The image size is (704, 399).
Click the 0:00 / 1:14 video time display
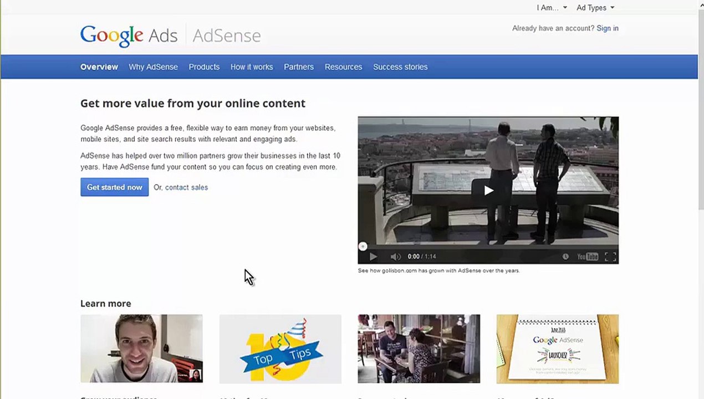422,257
